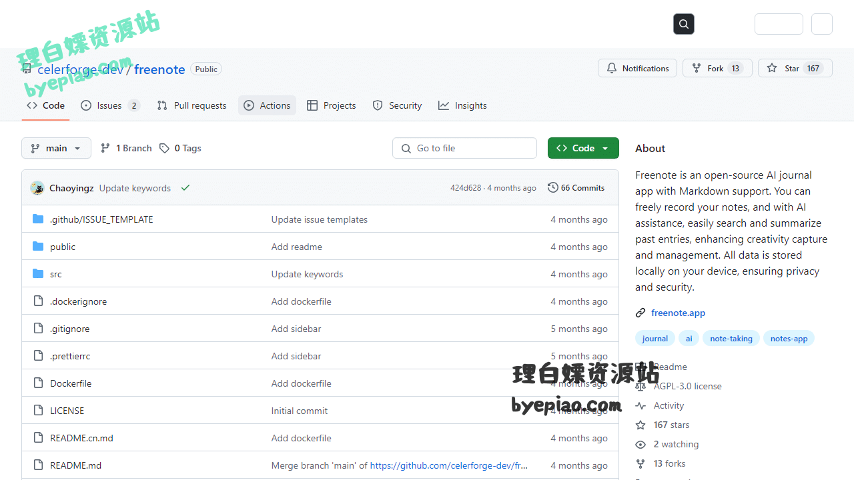854x480 pixels.
Task: Visit the freenote.app website link
Action: pos(678,313)
